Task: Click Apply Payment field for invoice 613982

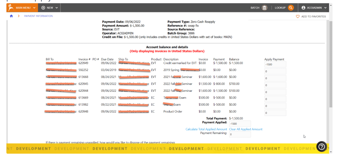Action: pos(275,106)
